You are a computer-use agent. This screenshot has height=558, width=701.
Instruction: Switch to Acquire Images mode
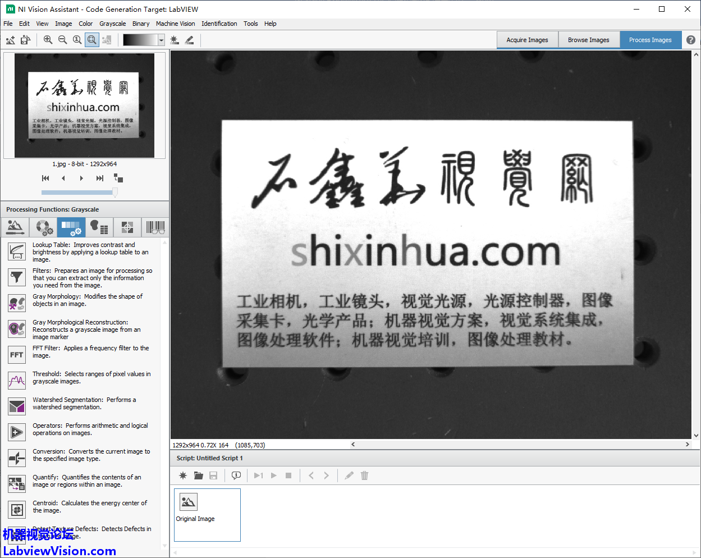pos(527,40)
